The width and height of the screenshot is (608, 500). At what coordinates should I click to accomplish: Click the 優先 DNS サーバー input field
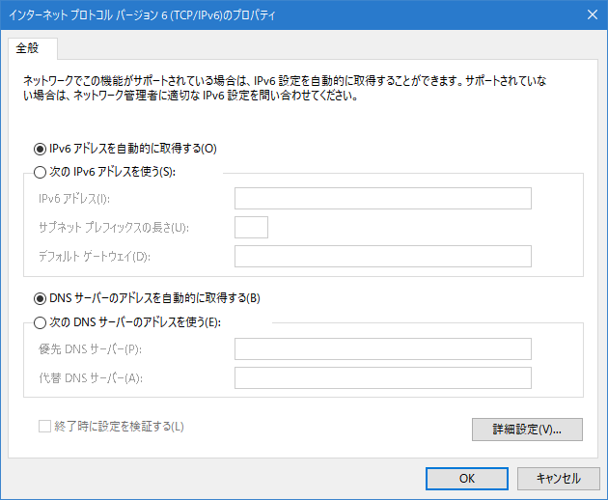tap(383, 349)
